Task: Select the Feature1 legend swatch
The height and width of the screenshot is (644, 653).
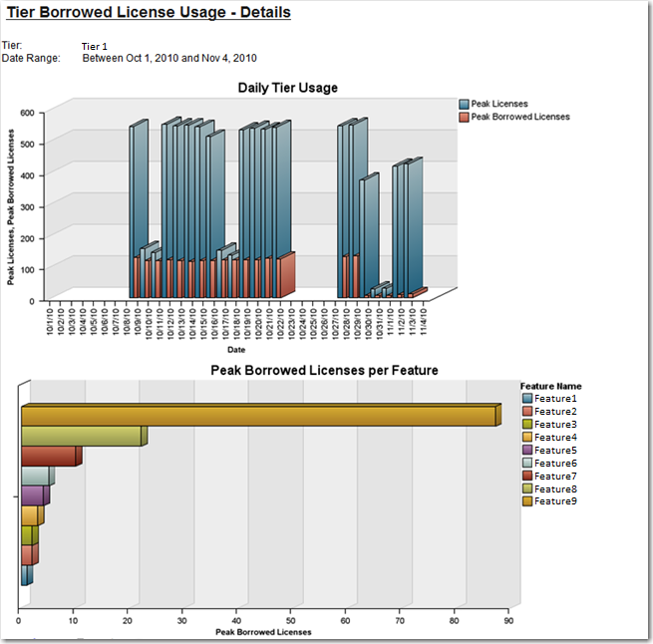Action: point(527,399)
